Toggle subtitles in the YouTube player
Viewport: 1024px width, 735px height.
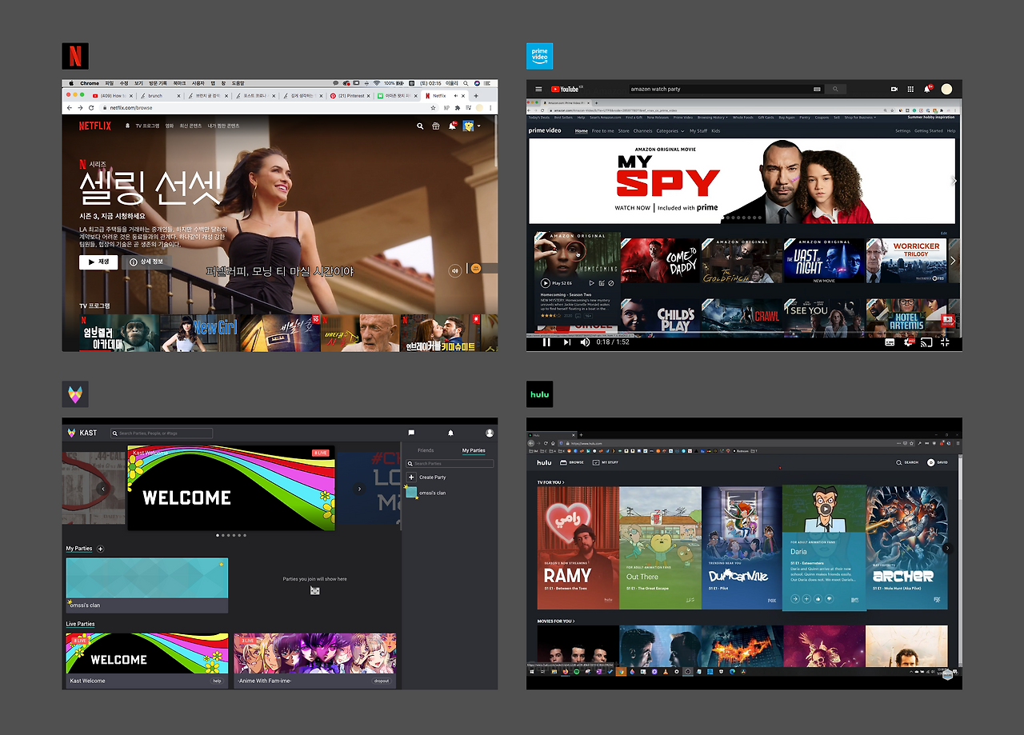point(890,342)
